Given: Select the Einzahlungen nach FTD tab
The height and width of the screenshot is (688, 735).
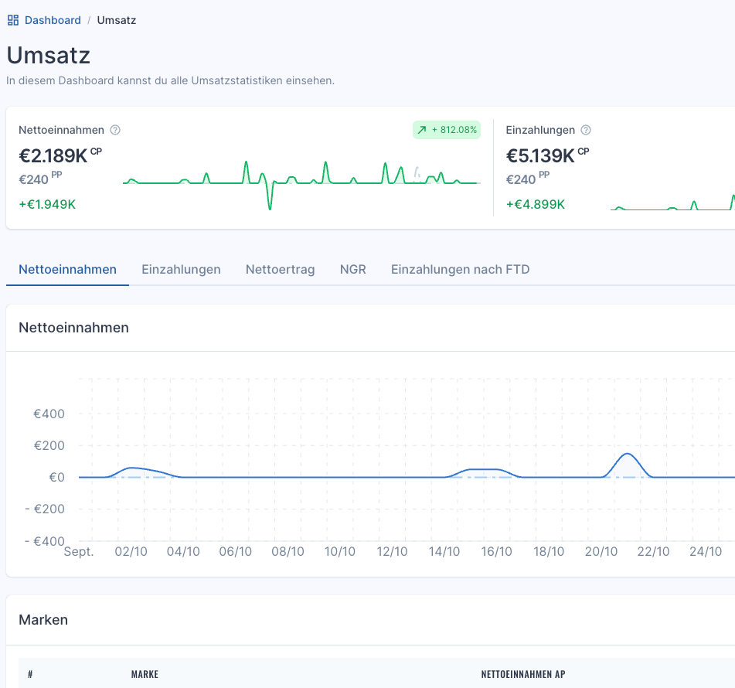Looking at the screenshot, I should coord(461,269).
